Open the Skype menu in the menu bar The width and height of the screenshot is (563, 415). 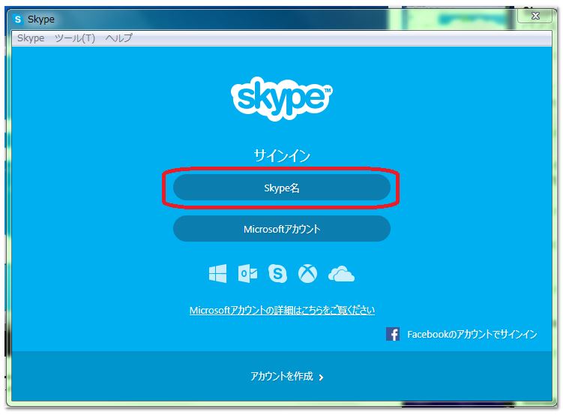click(x=31, y=38)
